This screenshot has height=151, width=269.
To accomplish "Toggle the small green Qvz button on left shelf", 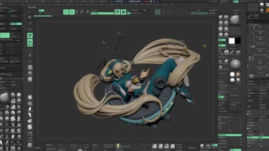I will click(x=30, y=45).
